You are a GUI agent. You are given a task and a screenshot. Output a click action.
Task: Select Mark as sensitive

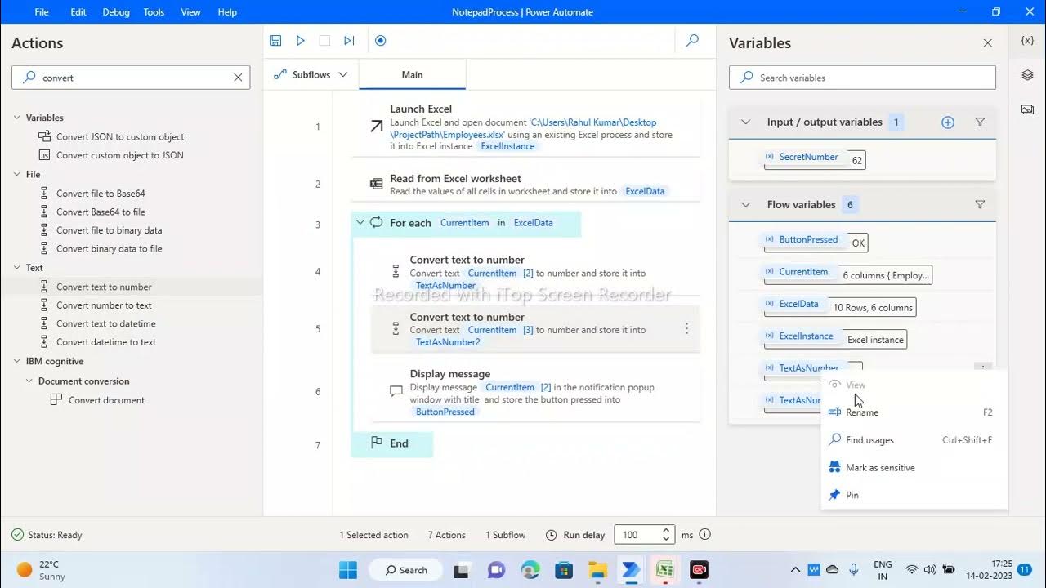[x=914, y=468]
